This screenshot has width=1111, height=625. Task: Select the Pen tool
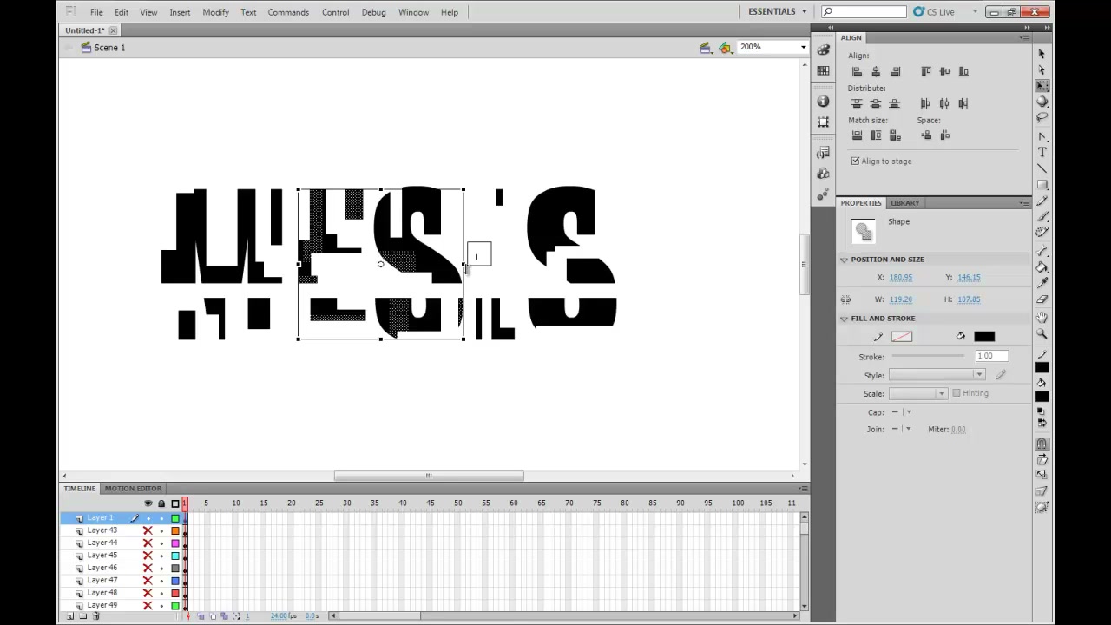[1042, 136]
